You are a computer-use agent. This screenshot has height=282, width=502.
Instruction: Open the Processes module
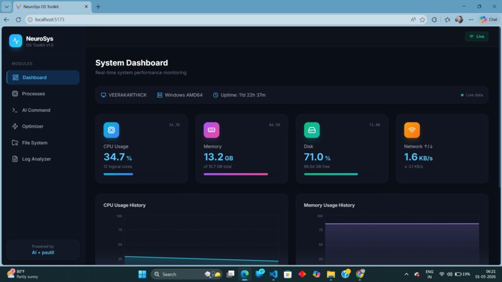(x=43, y=94)
